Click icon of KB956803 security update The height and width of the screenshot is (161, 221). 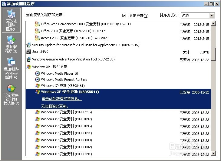click(x=37, y=140)
